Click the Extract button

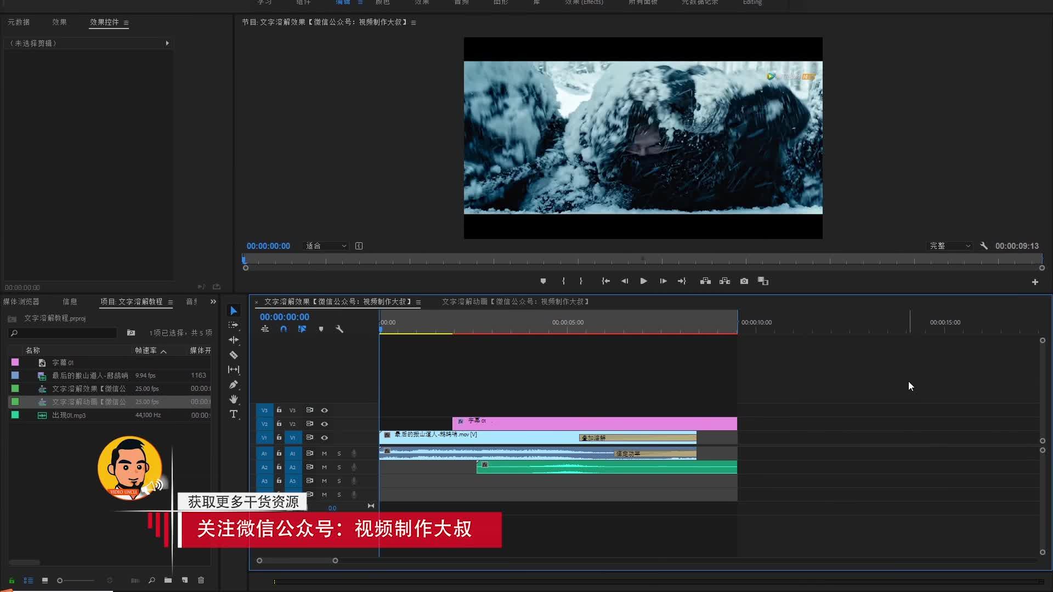click(724, 281)
